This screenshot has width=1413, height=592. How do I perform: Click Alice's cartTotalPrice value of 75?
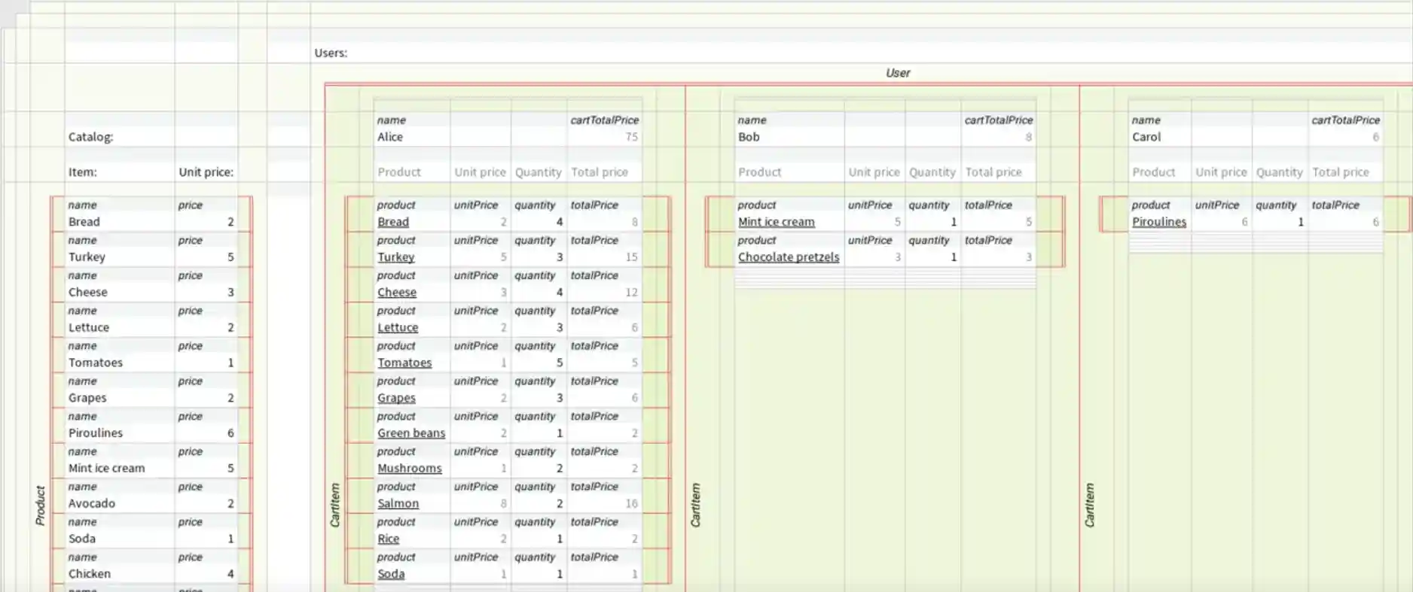coord(605,137)
